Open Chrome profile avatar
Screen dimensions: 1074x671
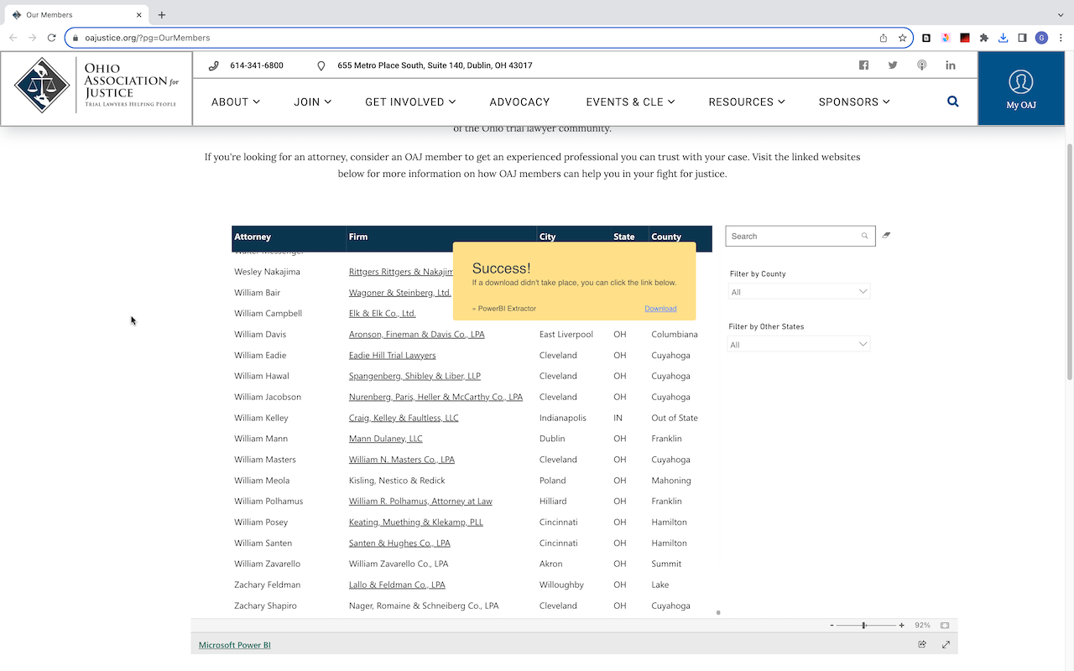[1041, 38]
